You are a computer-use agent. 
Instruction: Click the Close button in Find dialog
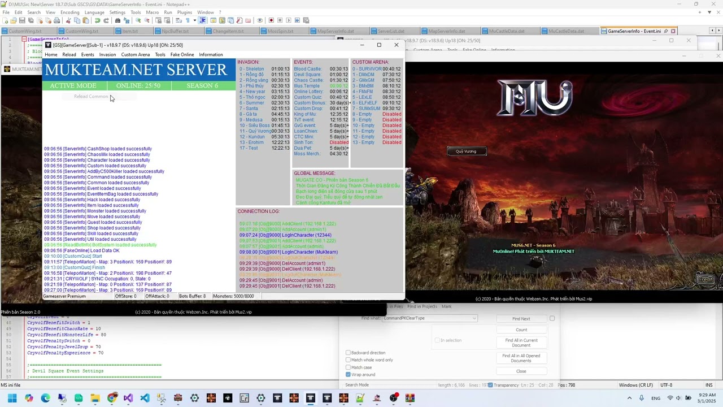[x=521, y=371]
